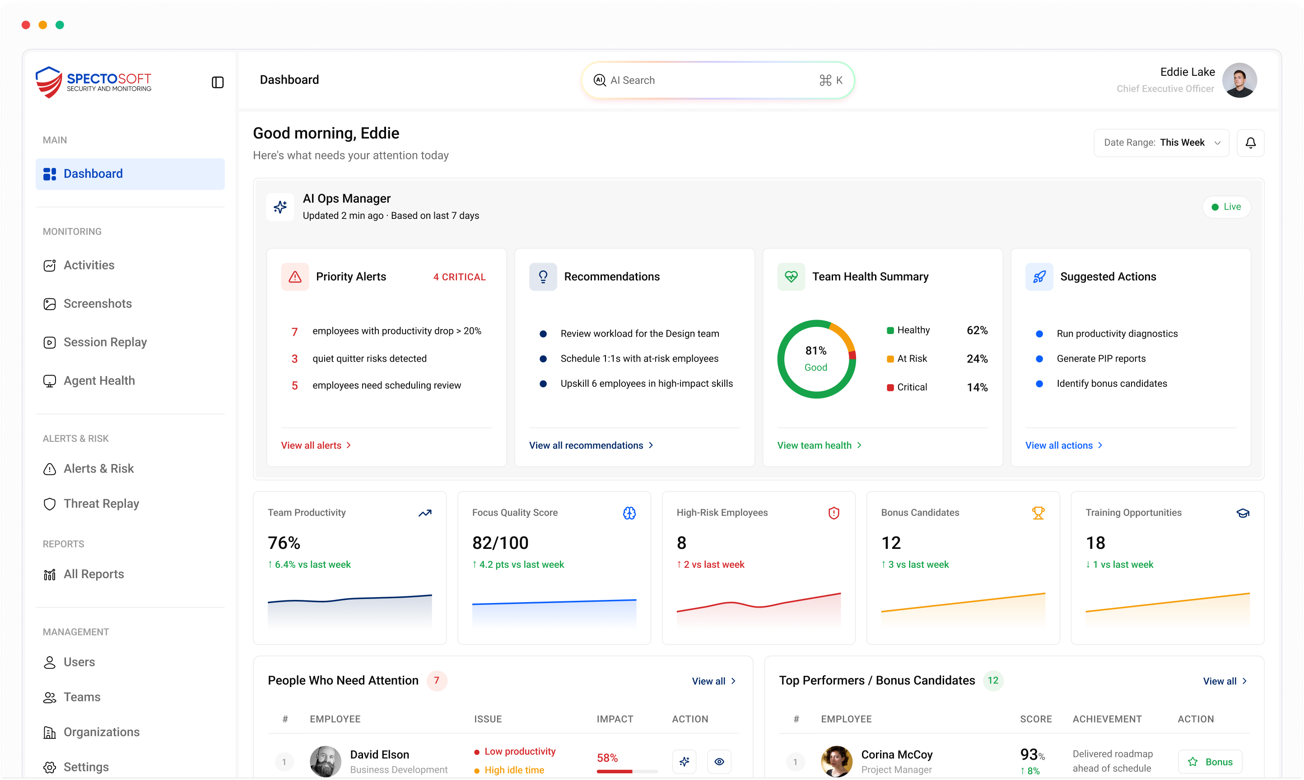The height and width of the screenshot is (780, 1304).
Task: Expand View all in People Who Need Attention
Action: coord(714,681)
